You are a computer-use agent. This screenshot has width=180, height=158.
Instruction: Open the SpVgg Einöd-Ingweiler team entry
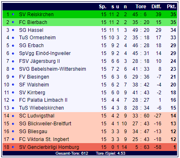click(45, 53)
